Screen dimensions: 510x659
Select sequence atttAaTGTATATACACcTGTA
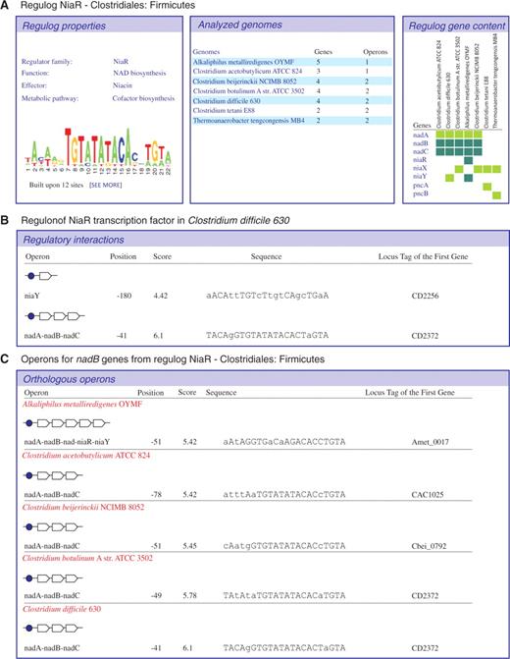284,495
